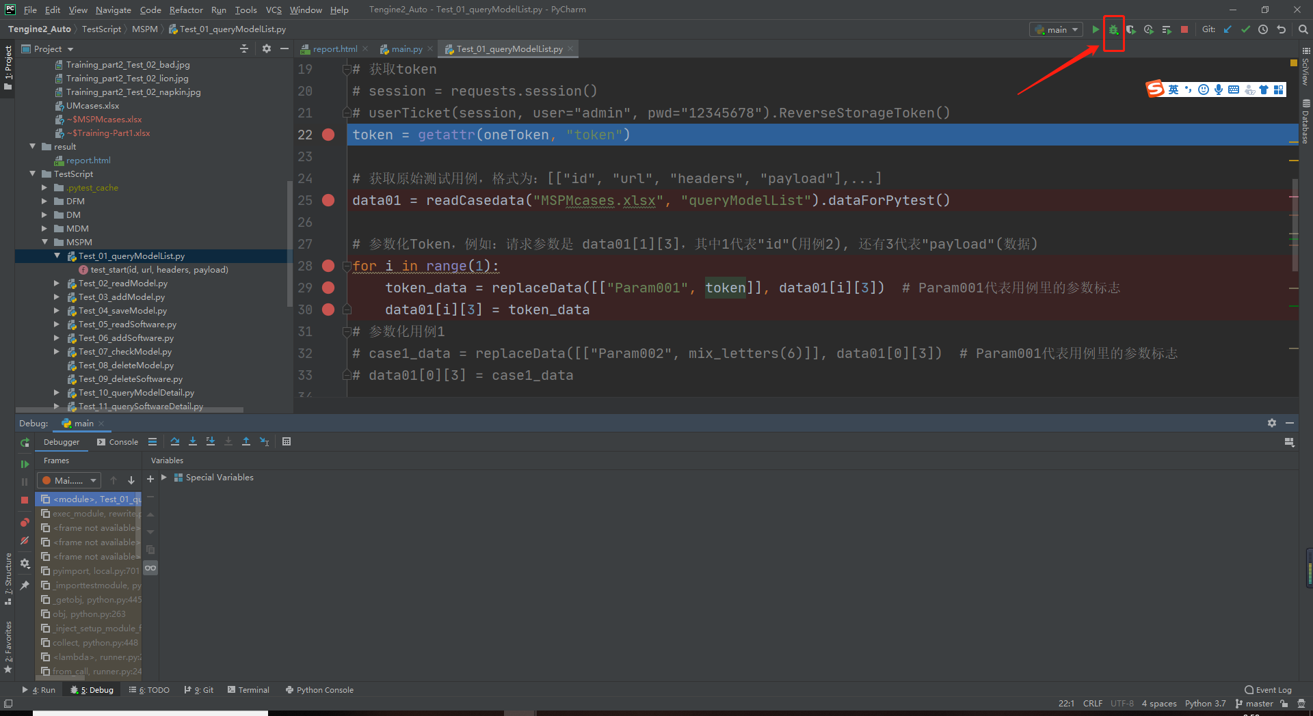Toggle show watches glasses icon
Image resolution: width=1313 pixels, height=716 pixels.
(150, 568)
